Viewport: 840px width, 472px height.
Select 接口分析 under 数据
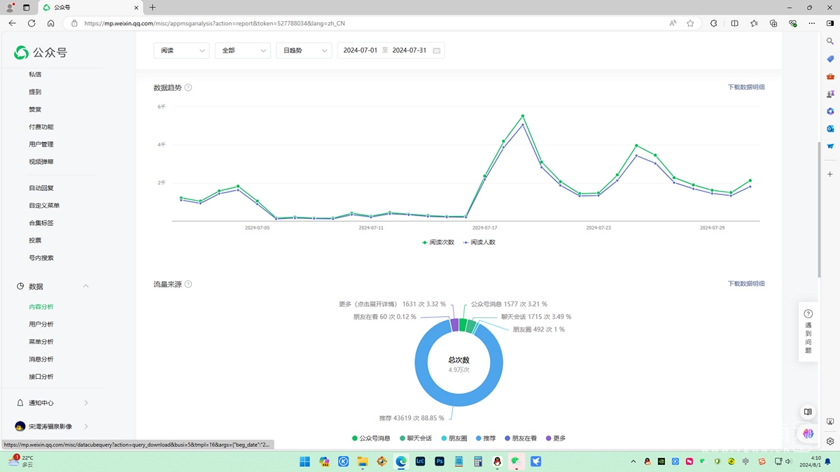[x=41, y=377]
